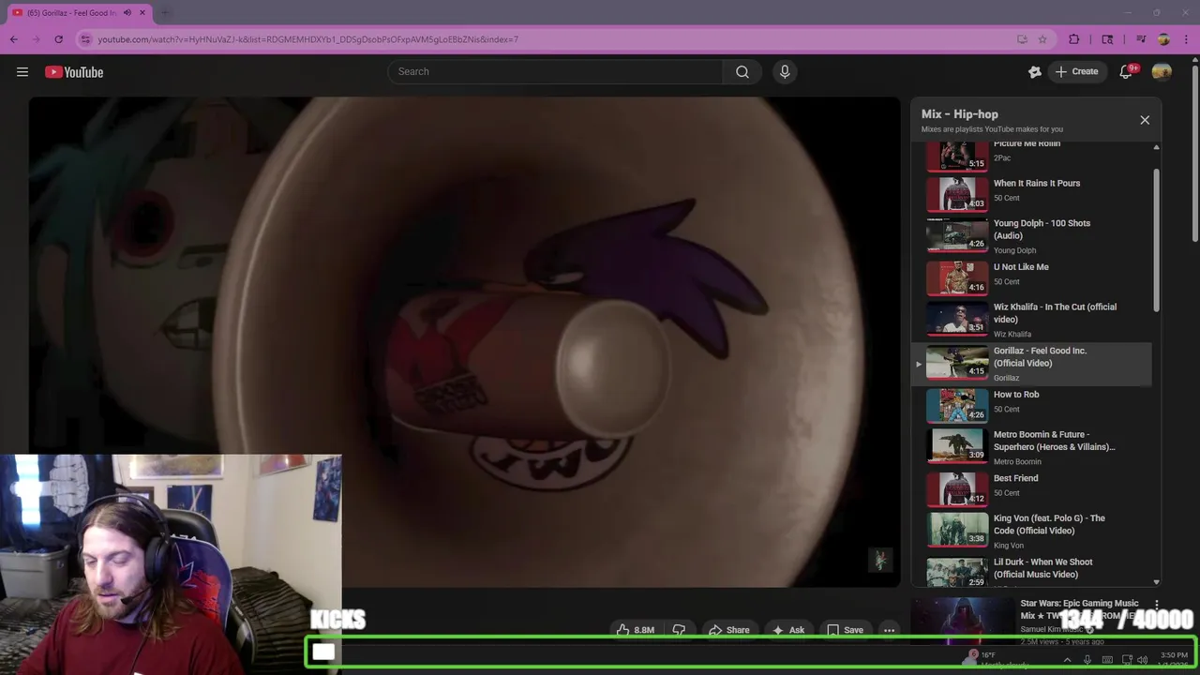The image size is (1200, 675).
Task: Click the playlist scroll down arrow
Action: (x=1156, y=582)
